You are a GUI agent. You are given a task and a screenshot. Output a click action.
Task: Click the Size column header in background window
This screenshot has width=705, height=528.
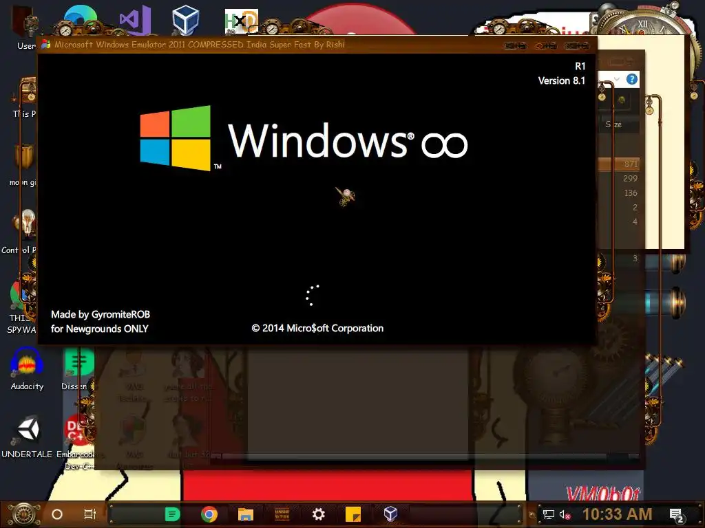[x=613, y=124]
